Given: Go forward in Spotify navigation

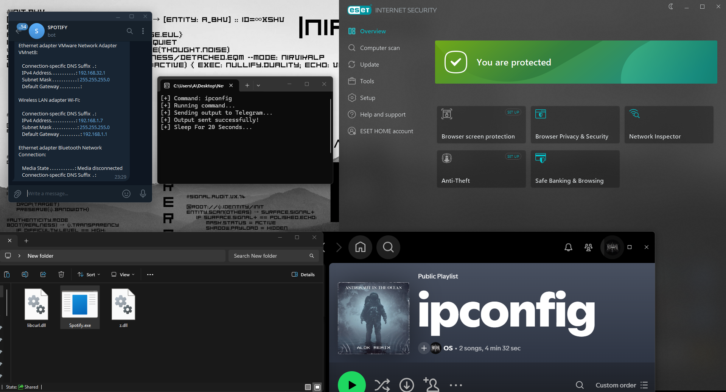Looking at the screenshot, I should point(339,247).
